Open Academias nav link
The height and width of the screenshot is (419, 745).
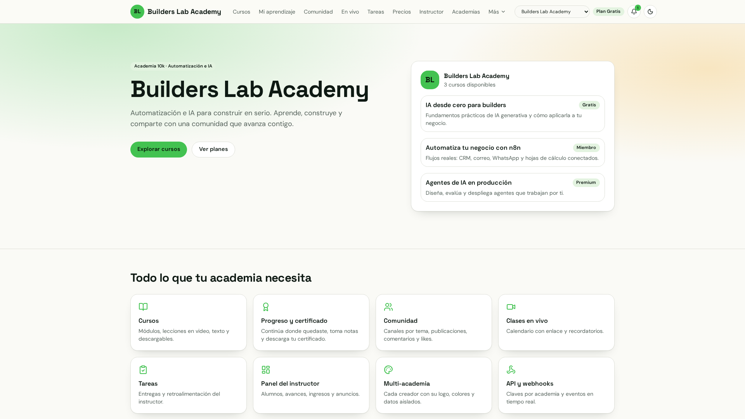click(x=466, y=12)
